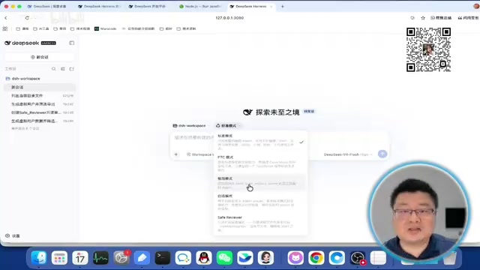
Task: Open the dsh-workspace dropdown above the composer
Action: click(191, 126)
